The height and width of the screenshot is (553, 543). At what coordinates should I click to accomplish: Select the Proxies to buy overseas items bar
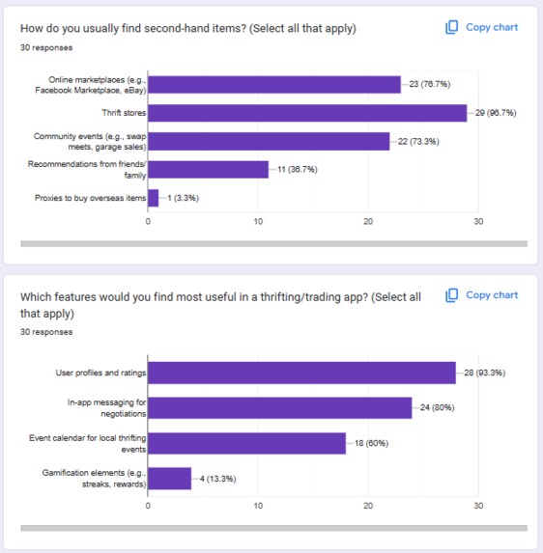[x=154, y=198]
